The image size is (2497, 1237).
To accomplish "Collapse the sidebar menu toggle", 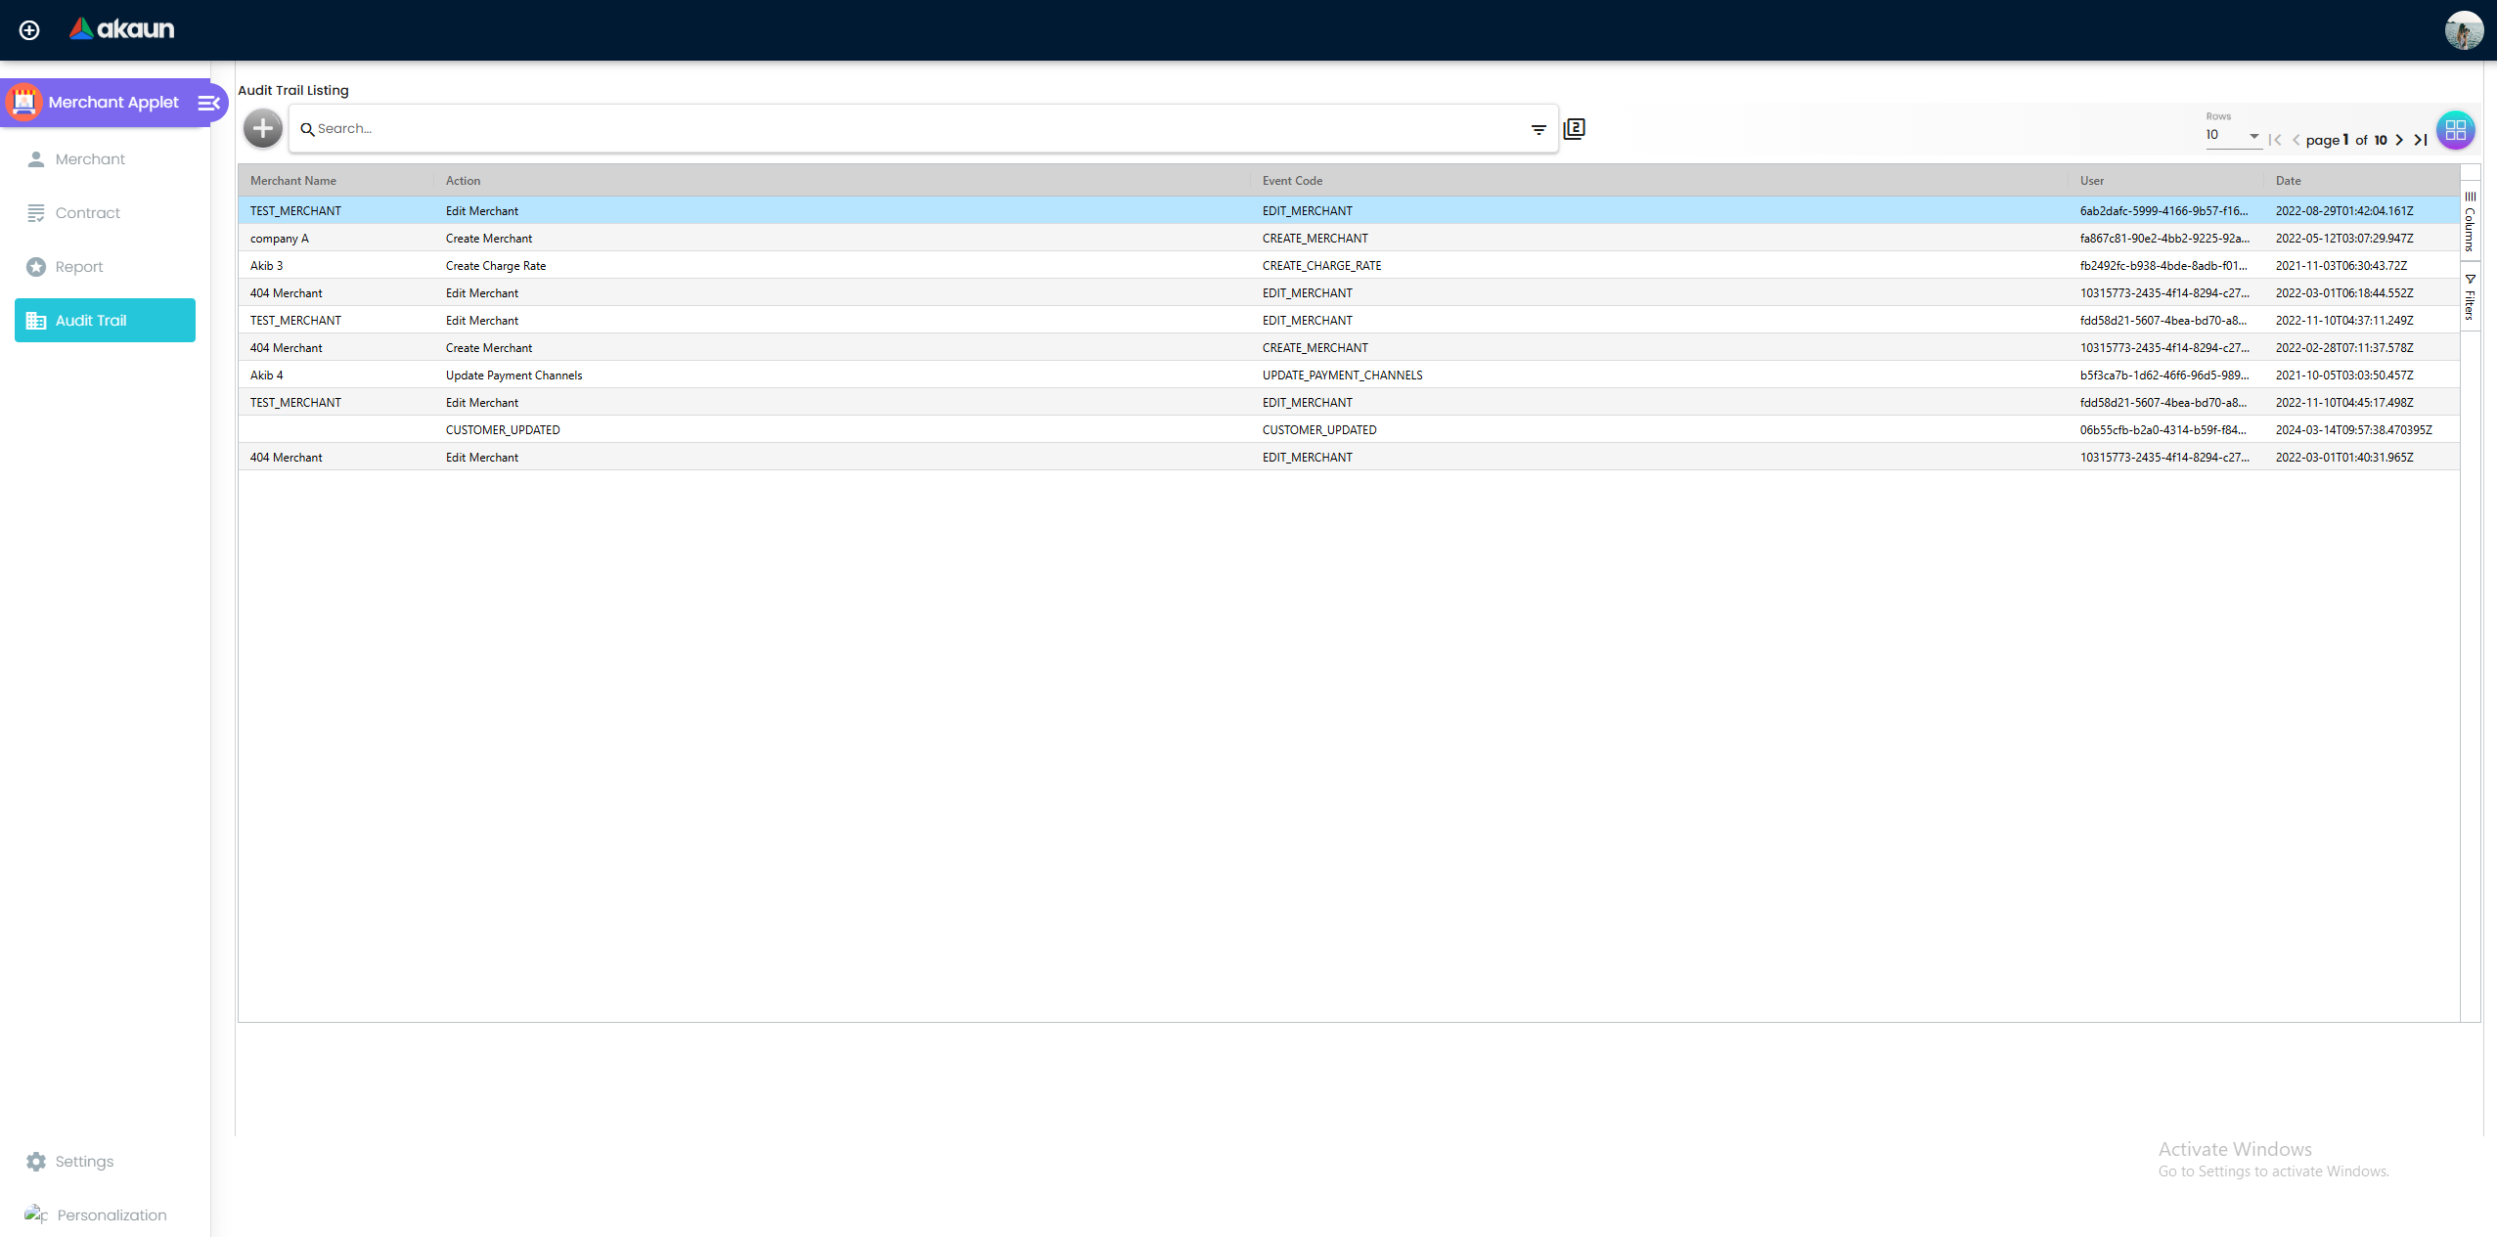I will click(x=208, y=103).
